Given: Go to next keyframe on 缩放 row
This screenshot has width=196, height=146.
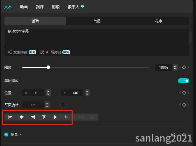Looking at the screenshot, I should pos(188,67).
